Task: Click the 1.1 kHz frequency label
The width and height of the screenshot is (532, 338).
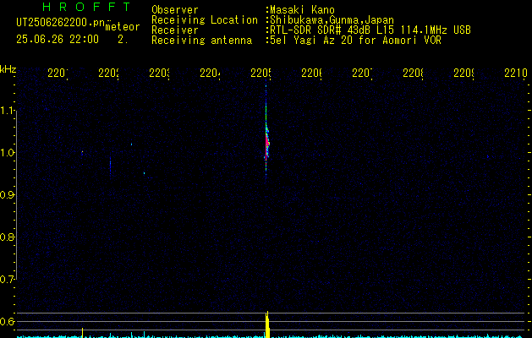Action: [7, 111]
